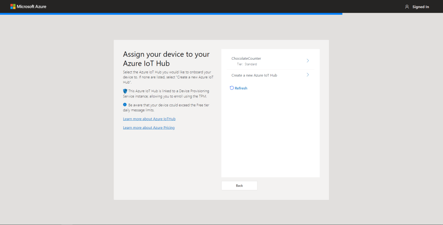Click the Microsoft four-square logo
Screen dimensions: 443x225
(x=13, y=6)
